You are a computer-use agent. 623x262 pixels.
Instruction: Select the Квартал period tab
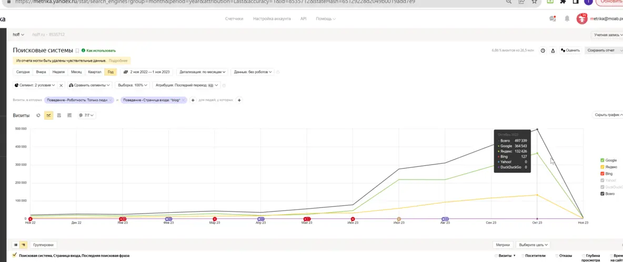95,72
